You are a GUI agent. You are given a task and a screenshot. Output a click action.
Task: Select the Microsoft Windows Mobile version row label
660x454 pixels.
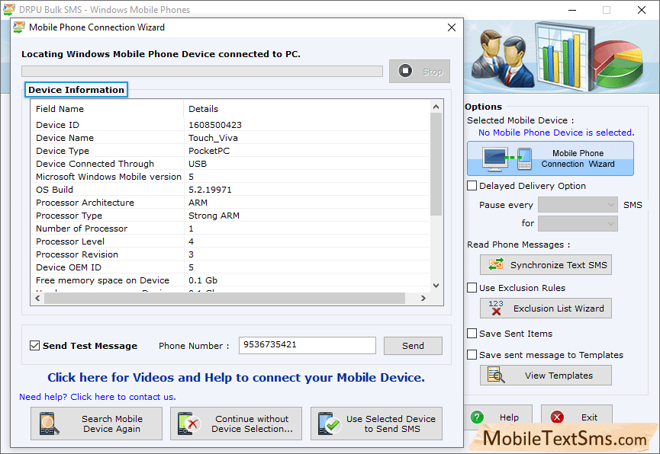pyautogui.click(x=108, y=177)
